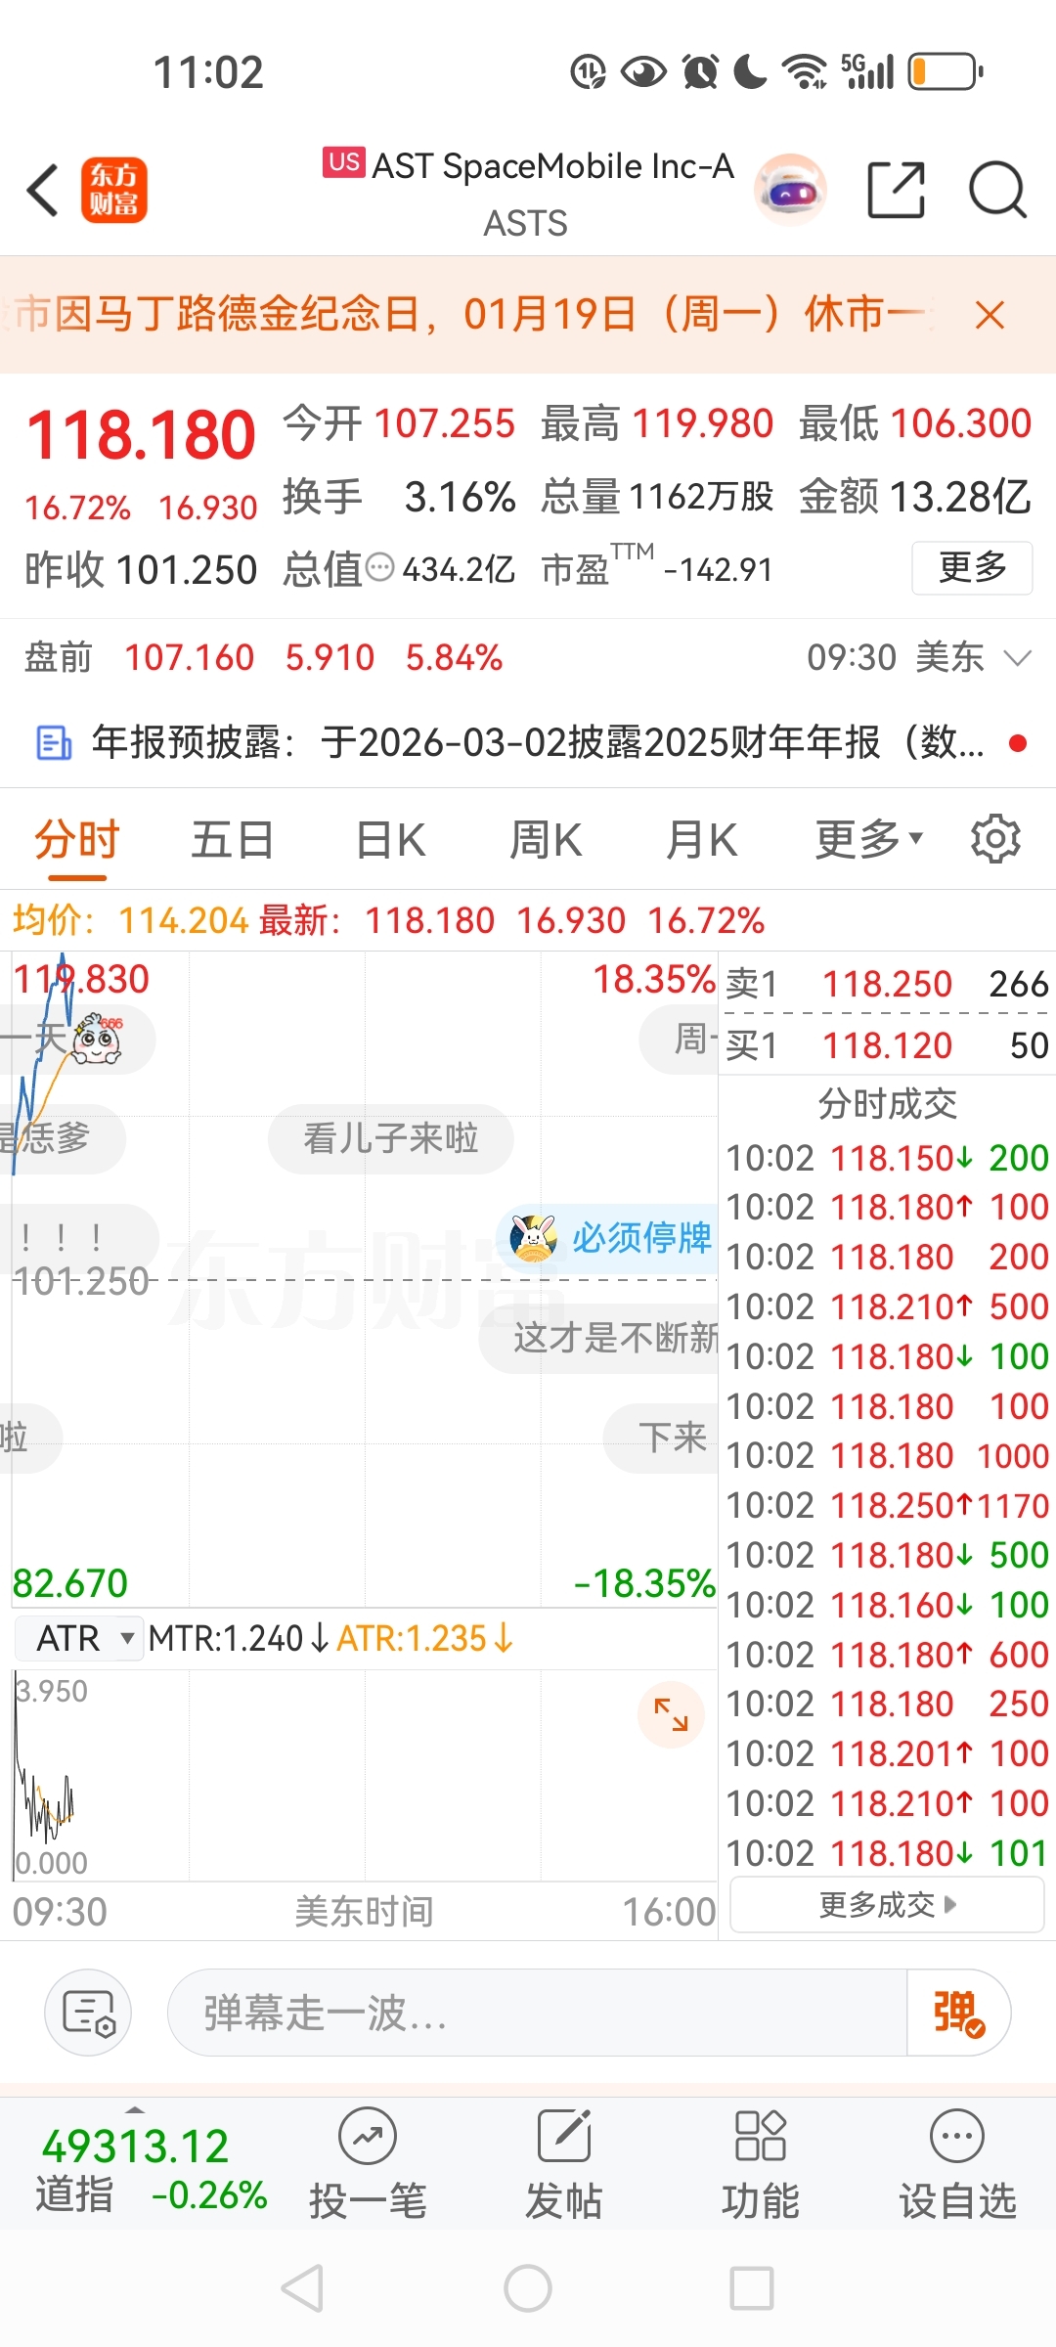Focus the 弹幕走一波 input field
1056x2347 pixels.
tap(538, 2013)
